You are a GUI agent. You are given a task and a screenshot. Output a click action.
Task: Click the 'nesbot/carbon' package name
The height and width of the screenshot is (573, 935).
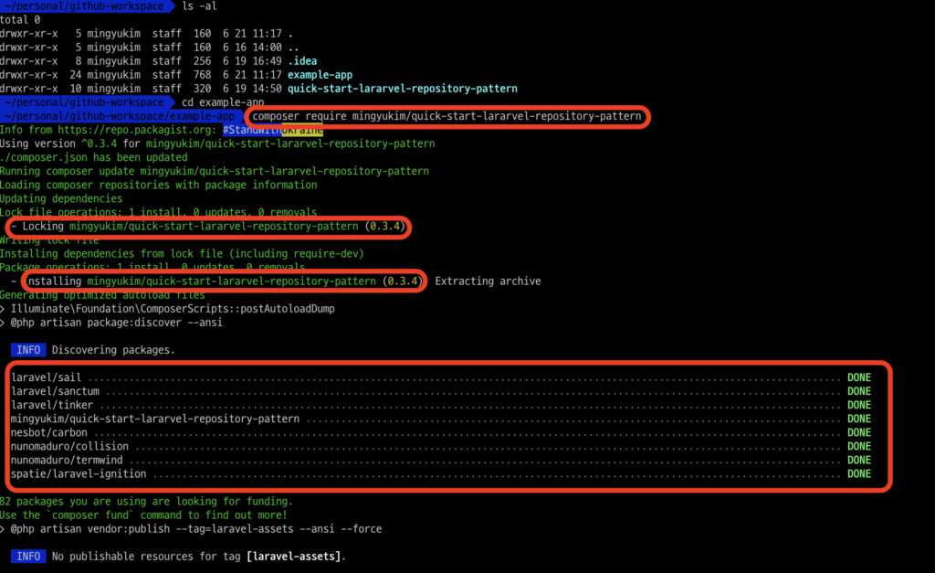pos(49,432)
